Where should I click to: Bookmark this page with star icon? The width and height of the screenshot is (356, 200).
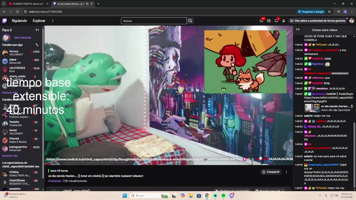coord(329,12)
